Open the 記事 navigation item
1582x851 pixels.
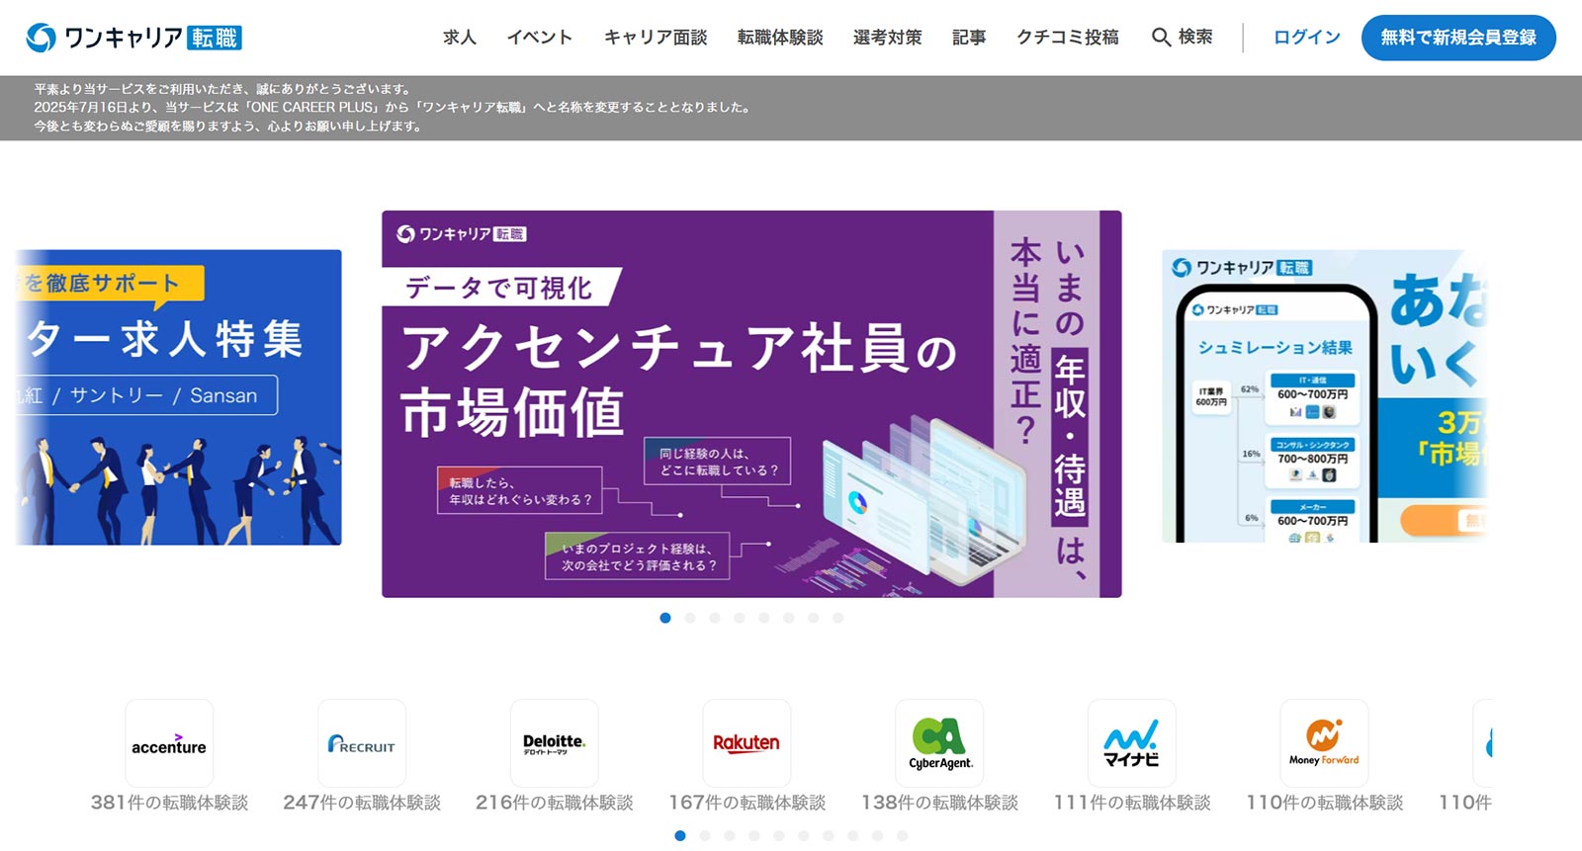[x=969, y=38]
